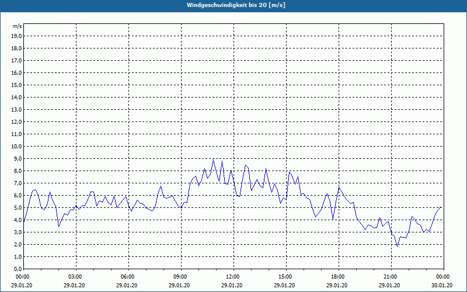Click the chart title Windgeschwindigkeit bis 20 [m/s]
This screenshot has width=467, height=292.
pyautogui.click(x=236, y=5)
